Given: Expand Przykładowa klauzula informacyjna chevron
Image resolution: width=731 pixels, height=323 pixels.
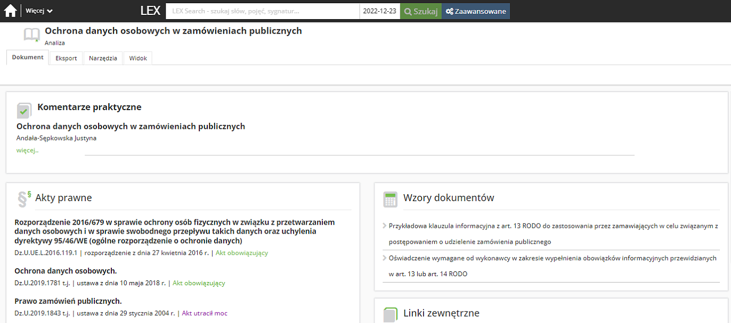Looking at the screenshot, I should coord(385,226).
